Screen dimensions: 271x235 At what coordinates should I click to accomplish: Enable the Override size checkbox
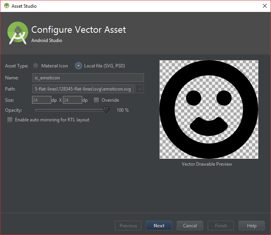point(96,100)
